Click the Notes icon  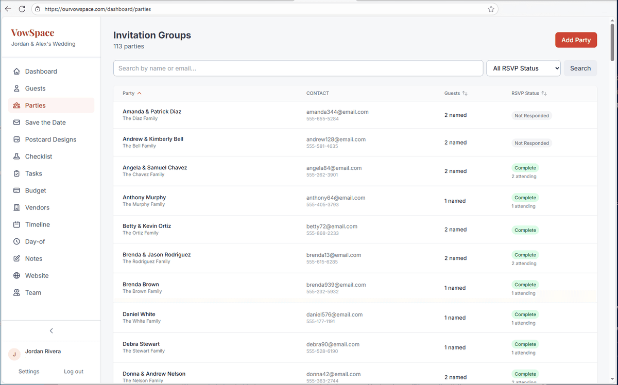(x=17, y=258)
